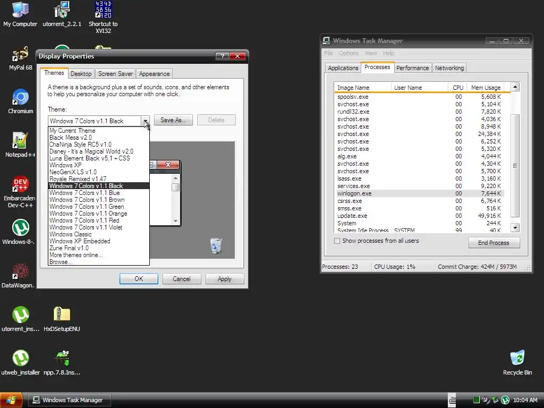This screenshot has height=408, width=544.
Task: Choose Windows 7 Colors v1.1 Orange
Action: (x=98, y=214)
